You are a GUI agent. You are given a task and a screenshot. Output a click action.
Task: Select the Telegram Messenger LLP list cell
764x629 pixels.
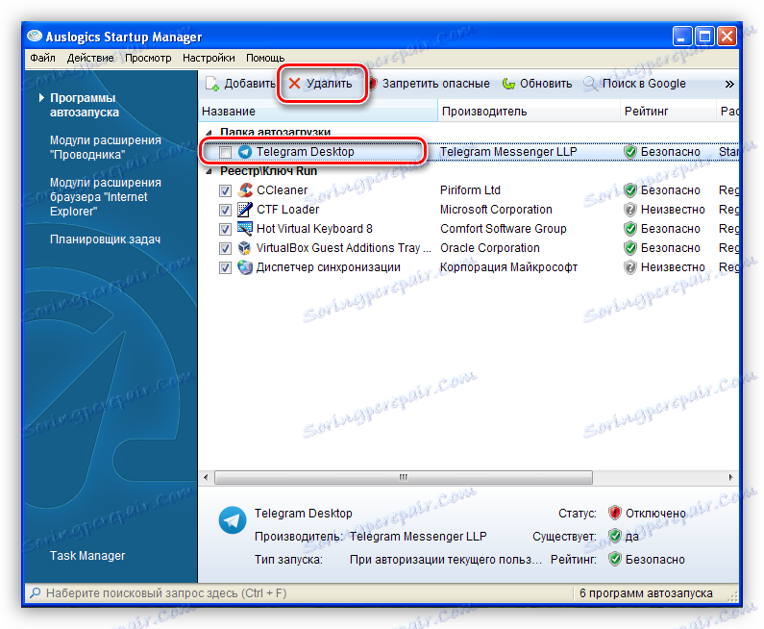tap(508, 152)
